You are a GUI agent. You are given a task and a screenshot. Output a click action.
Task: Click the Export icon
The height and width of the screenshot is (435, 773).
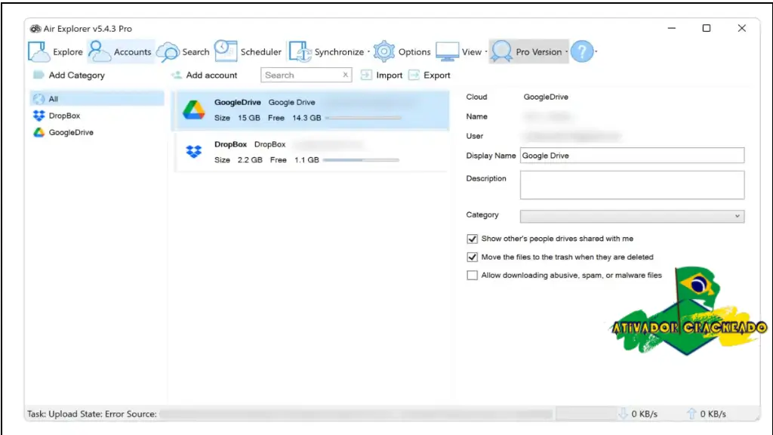[x=414, y=75]
